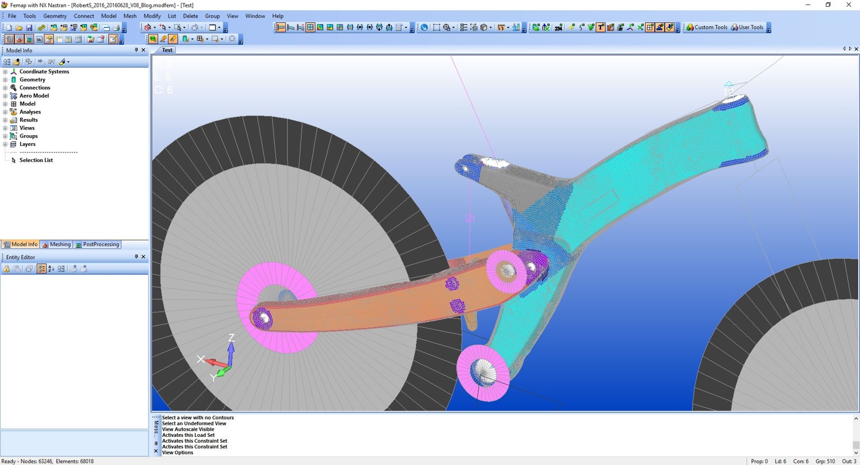Click the Model Info folder up-arrow icon
The width and height of the screenshot is (860, 465).
pos(17,61)
